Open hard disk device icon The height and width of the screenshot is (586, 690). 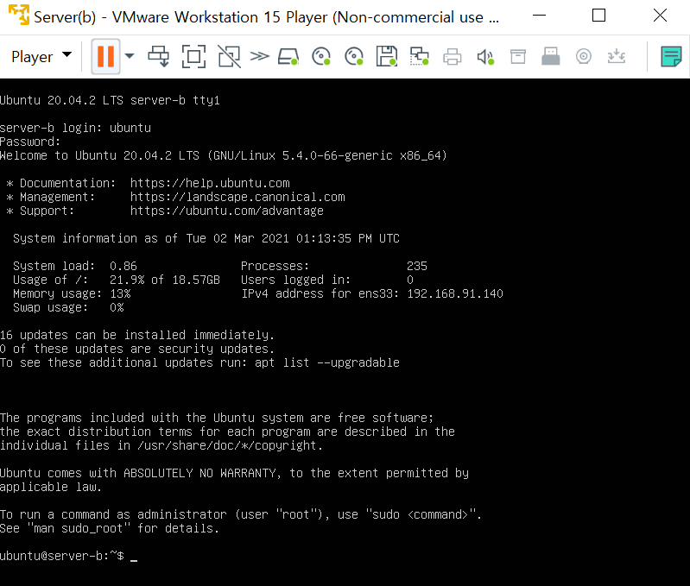point(288,57)
